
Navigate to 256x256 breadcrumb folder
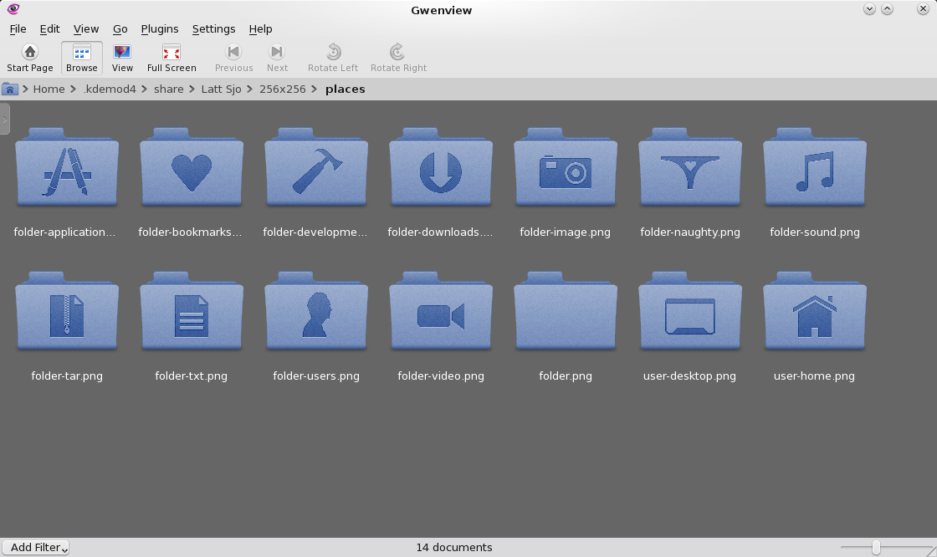[282, 89]
